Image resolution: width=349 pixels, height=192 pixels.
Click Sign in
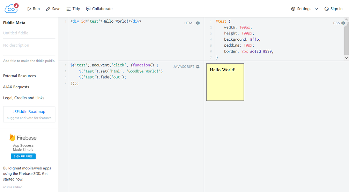pyautogui.click(x=333, y=9)
